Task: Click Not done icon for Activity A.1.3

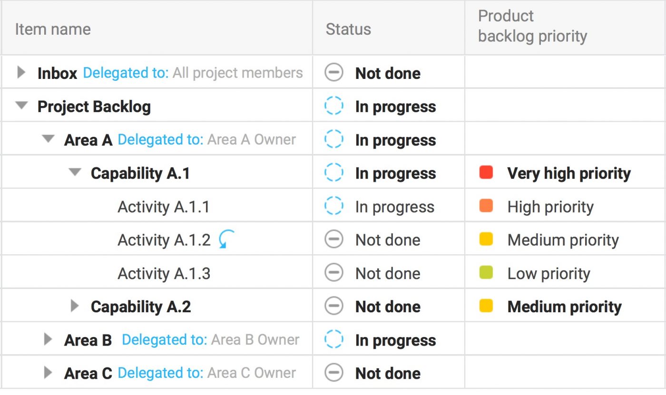Action: (x=333, y=273)
